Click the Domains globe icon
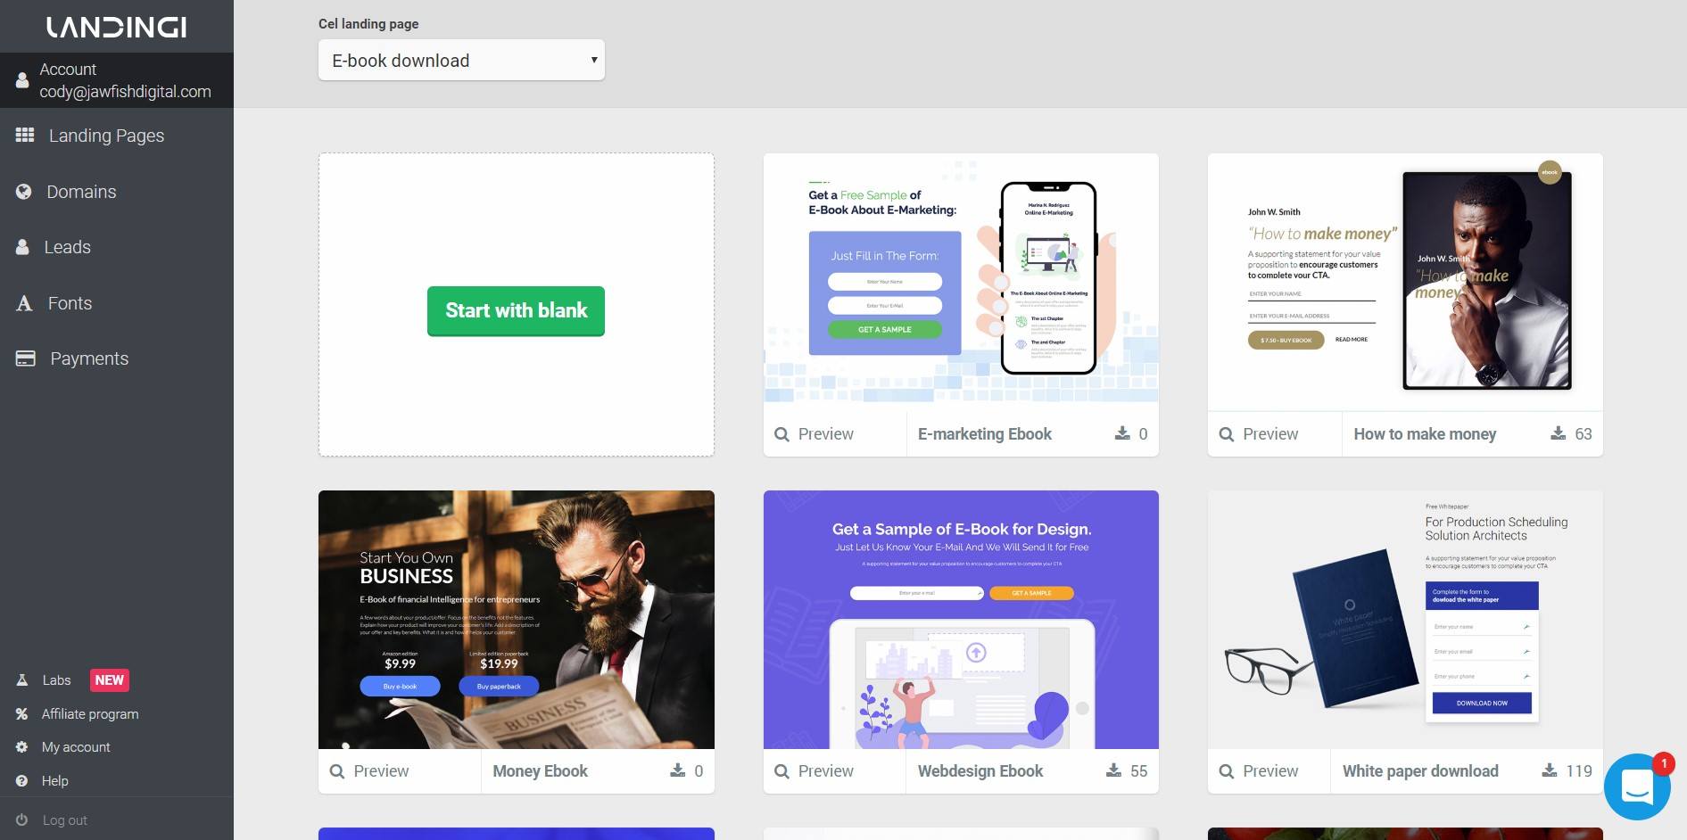The height and width of the screenshot is (840, 1687). click(24, 191)
